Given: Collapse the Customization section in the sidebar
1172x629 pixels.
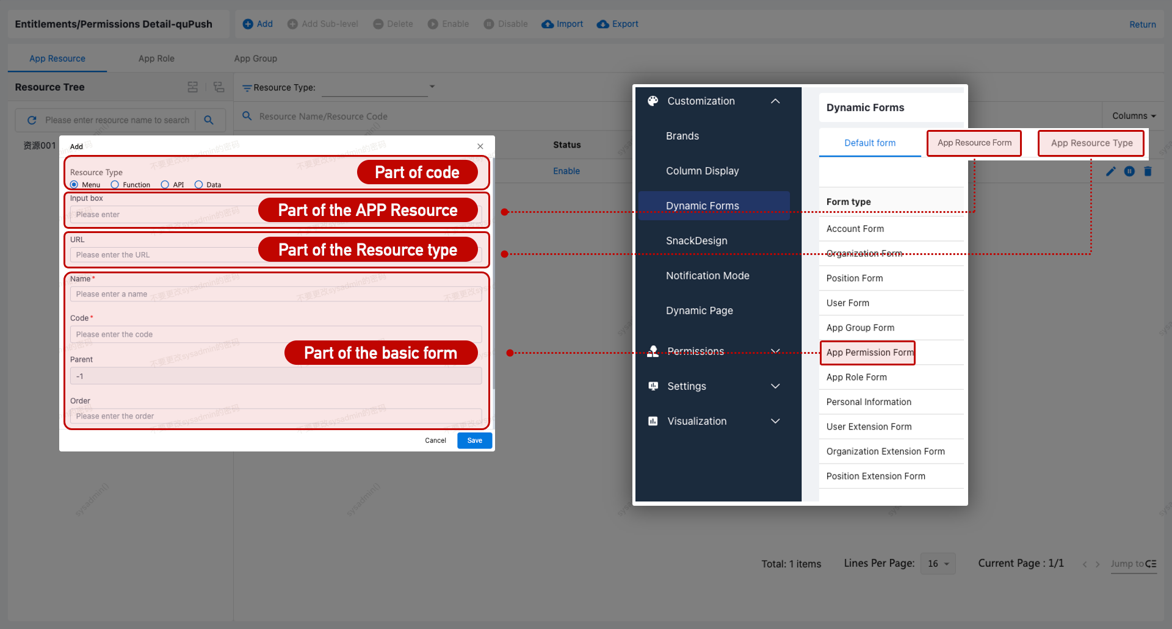Looking at the screenshot, I should (x=775, y=101).
